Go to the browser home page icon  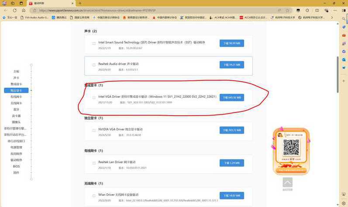pos(24,10)
